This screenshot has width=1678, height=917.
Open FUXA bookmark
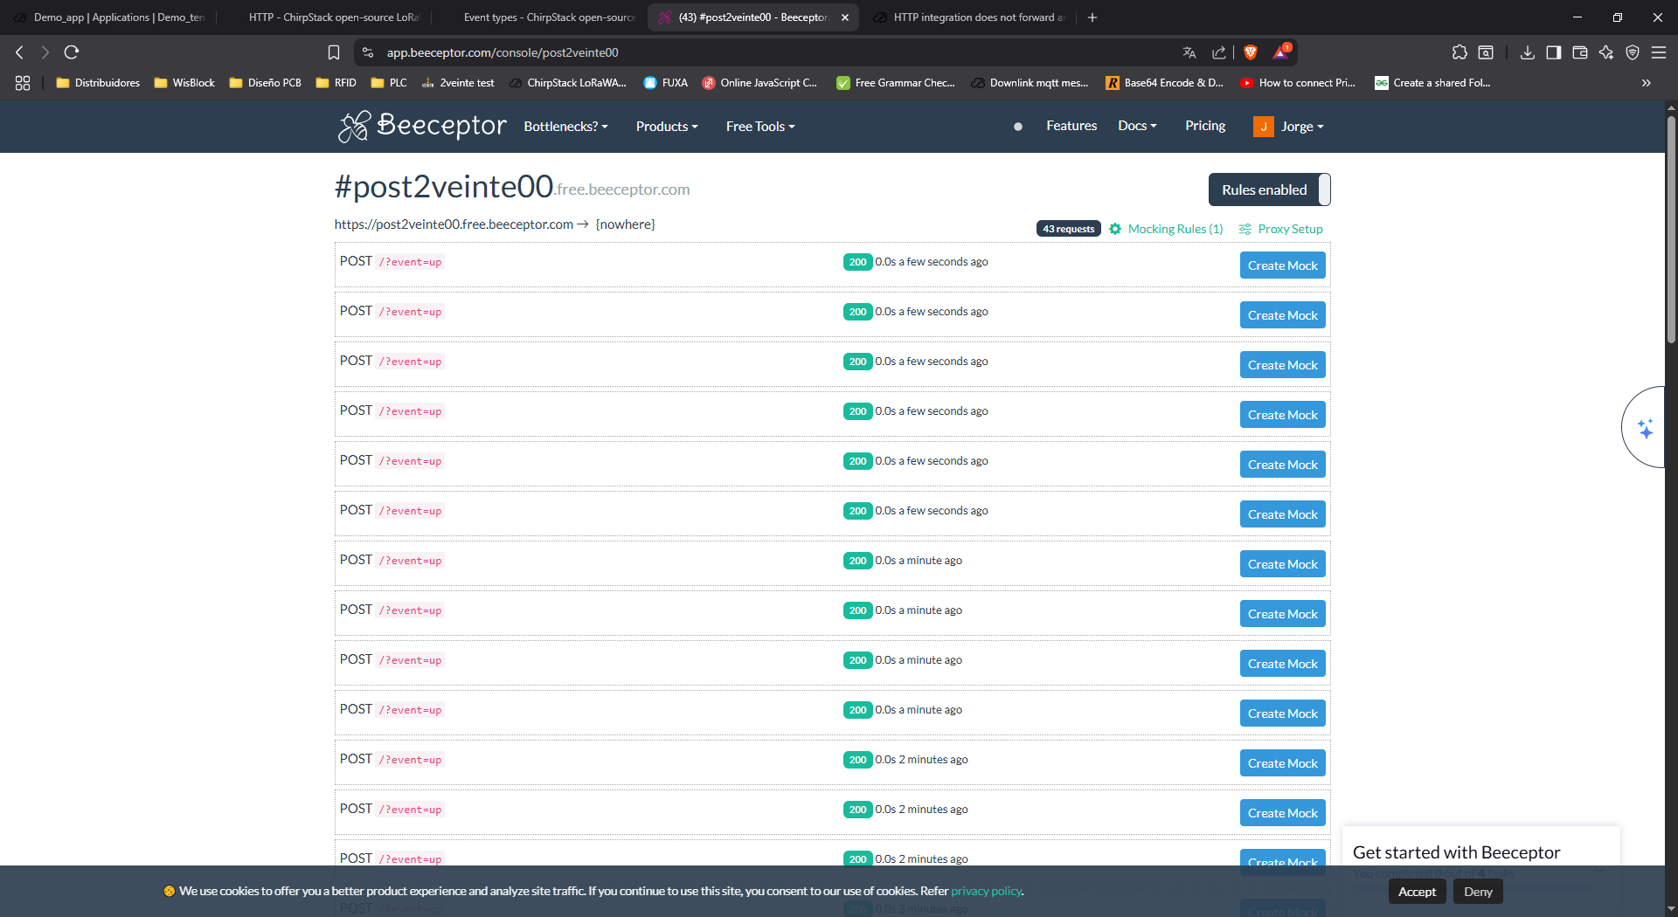pos(666,83)
